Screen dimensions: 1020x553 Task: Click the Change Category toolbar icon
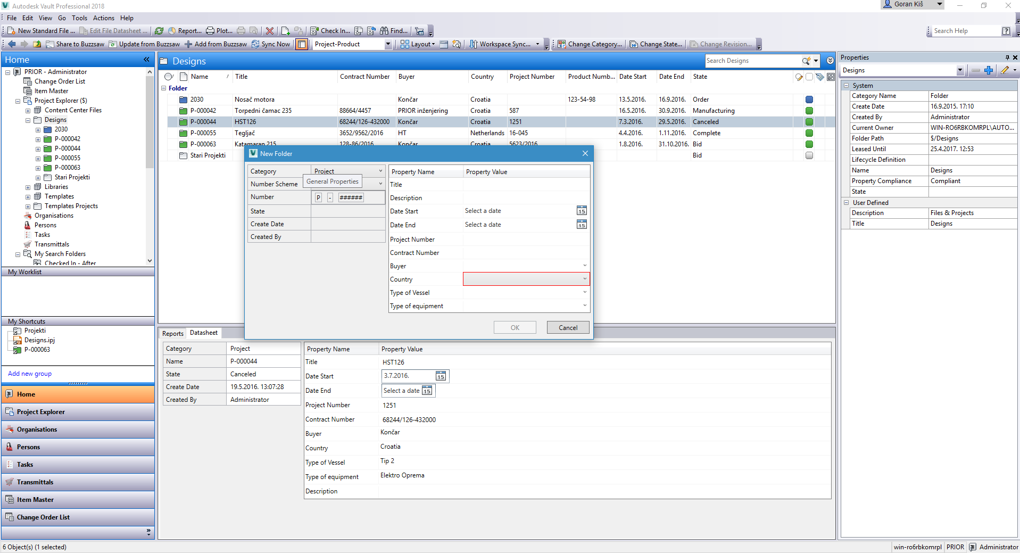562,44
